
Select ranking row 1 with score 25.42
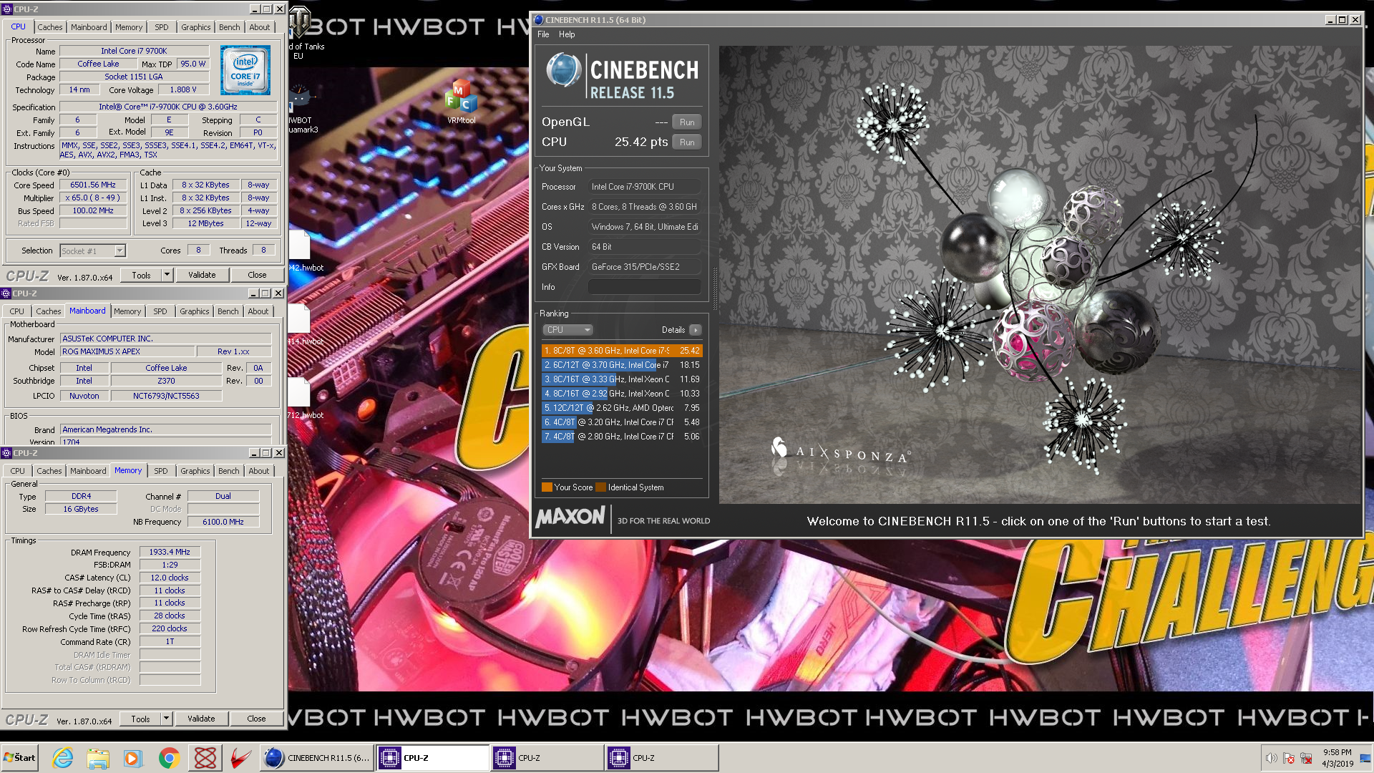click(622, 351)
